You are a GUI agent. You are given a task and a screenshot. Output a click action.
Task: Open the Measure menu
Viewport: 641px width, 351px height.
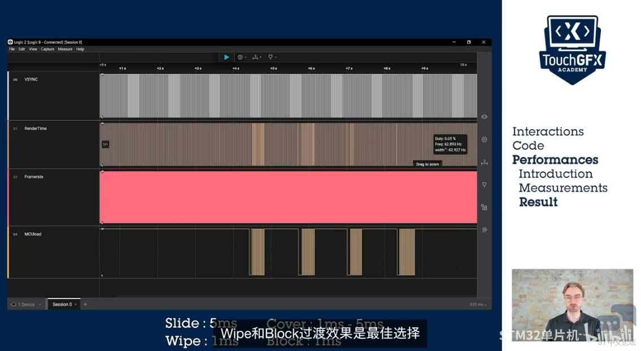[x=65, y=49]
